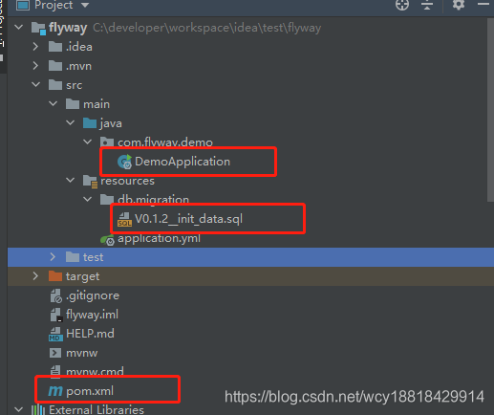Click the locate/select opened file crosshair icon

(402, 5)
